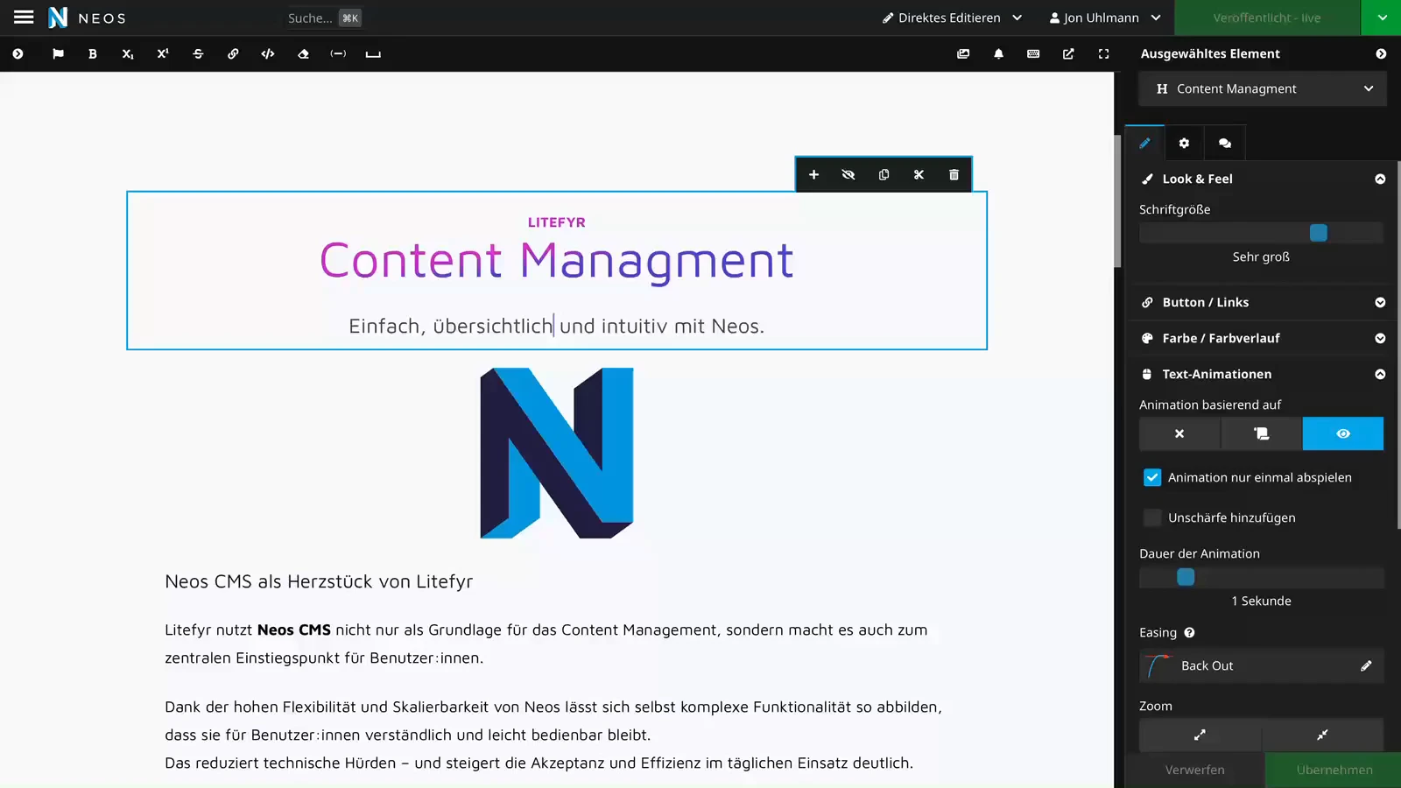Cut the selected content element
The image size is (1401, 788).
[x=919, y=175]
